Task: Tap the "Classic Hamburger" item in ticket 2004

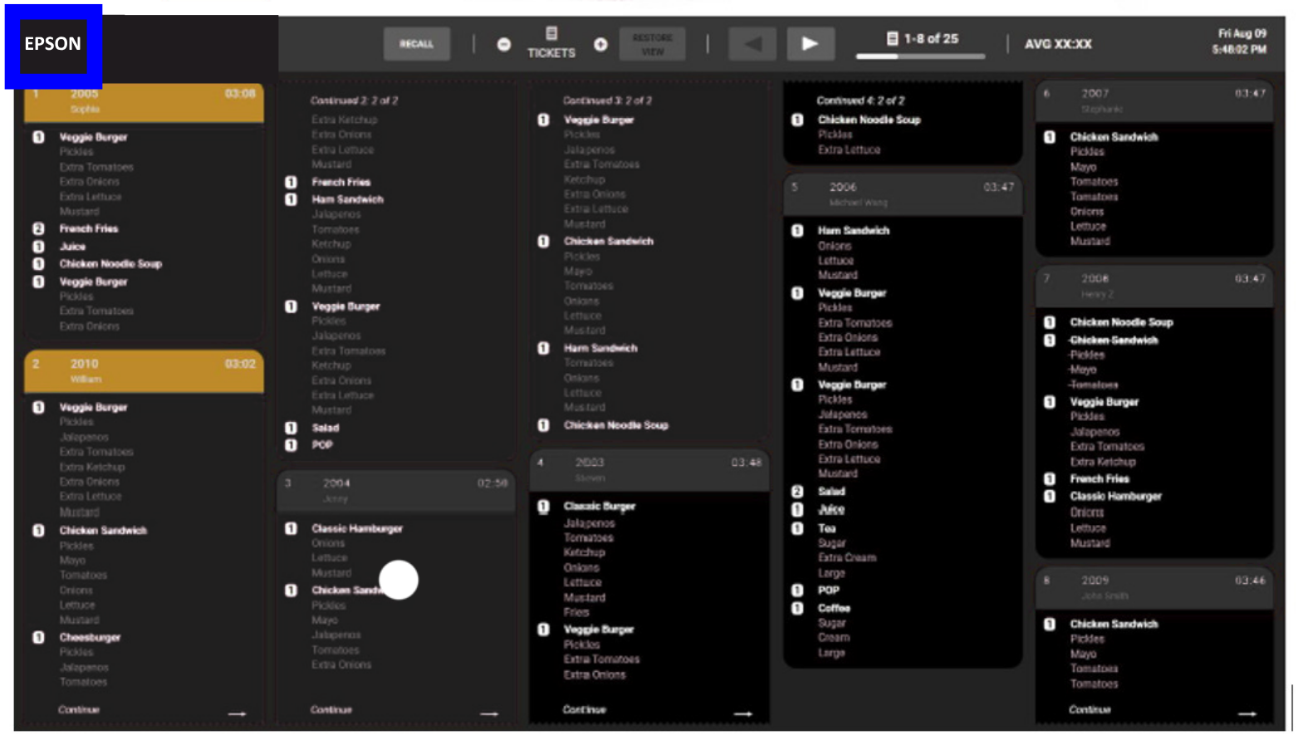Action: pyautogui.click(x=357, y=528)
